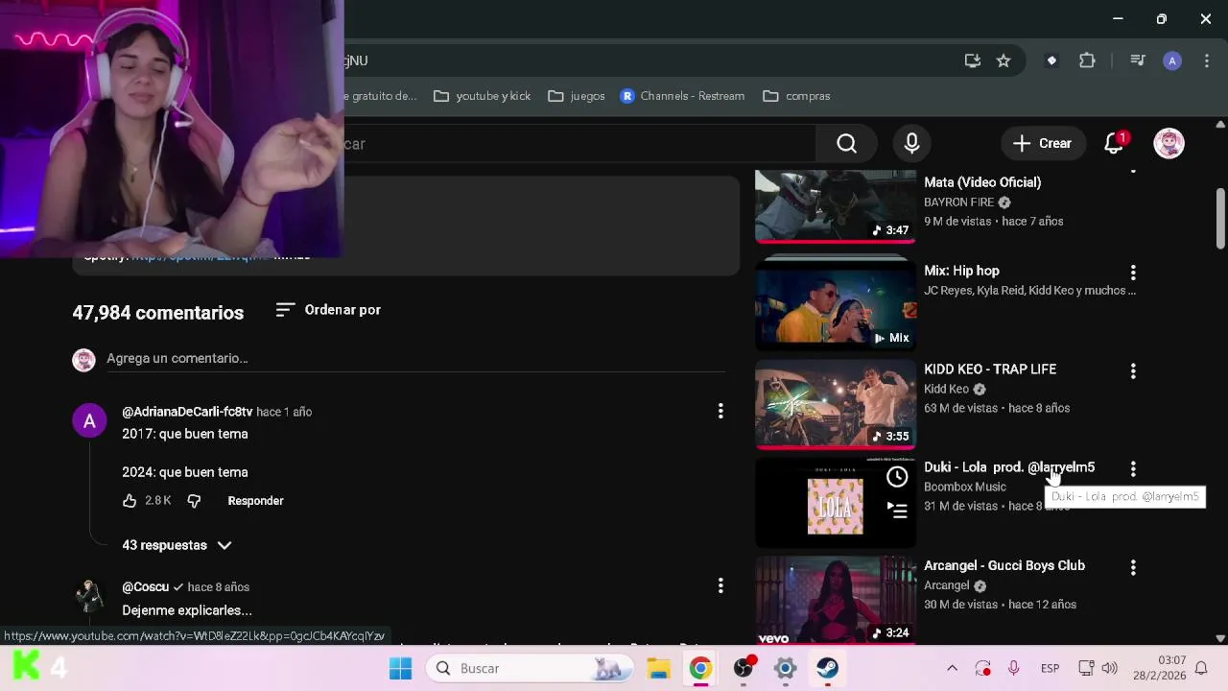Image resolution: width=1228 pixels, height=691 pixels.
Task: Click the pinned extension icon next to the star
Action: 1051,60
